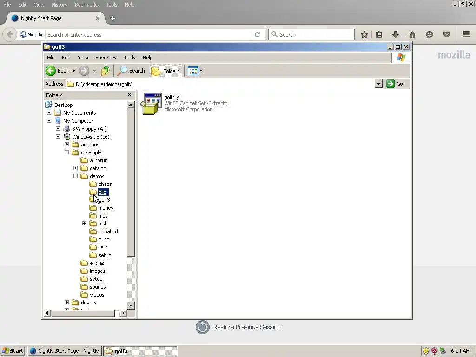Select the extras folder in tree

click(97, 263)
